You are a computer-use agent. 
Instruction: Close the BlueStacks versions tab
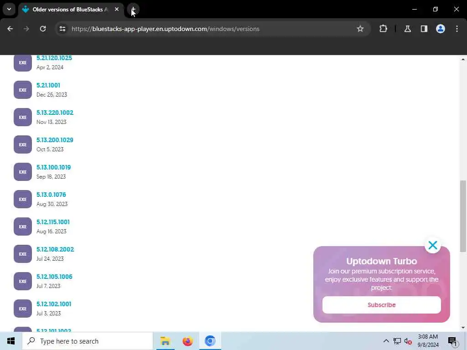[x=117, y=10]
